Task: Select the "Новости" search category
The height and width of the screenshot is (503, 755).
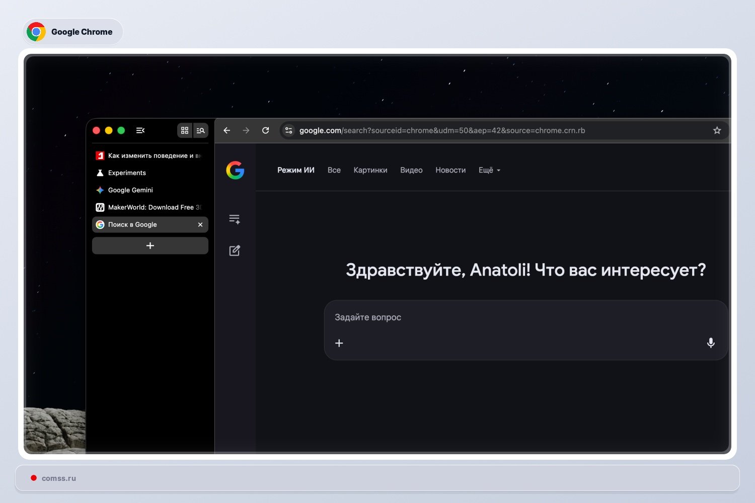Action: click(x=450, y=170)
